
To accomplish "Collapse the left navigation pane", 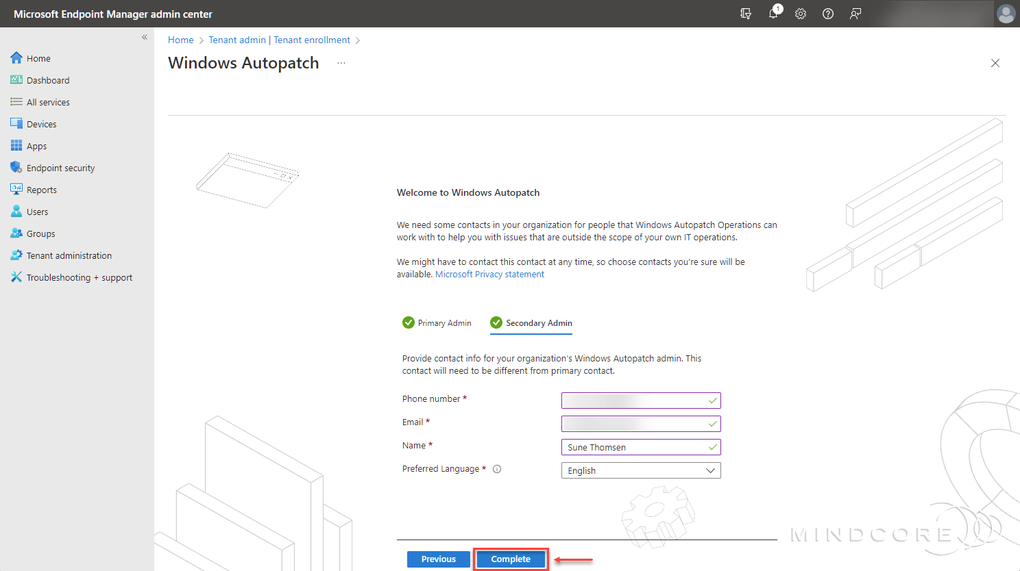I will [x=144, y=37].
